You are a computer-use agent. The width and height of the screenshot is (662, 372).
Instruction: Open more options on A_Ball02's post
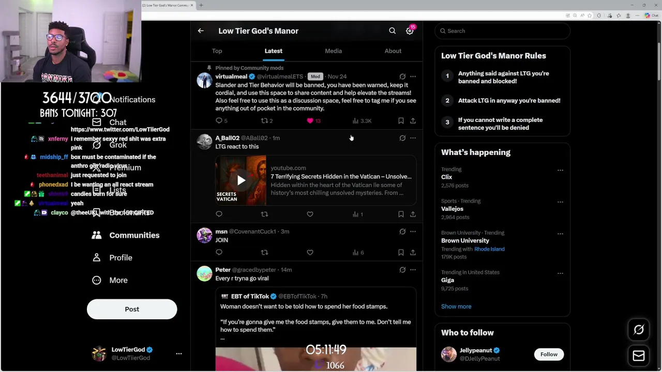[x=413, y=138]
